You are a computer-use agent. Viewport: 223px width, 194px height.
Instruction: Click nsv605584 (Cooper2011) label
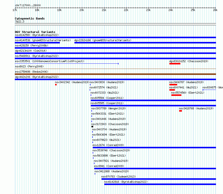click(107, 98)
